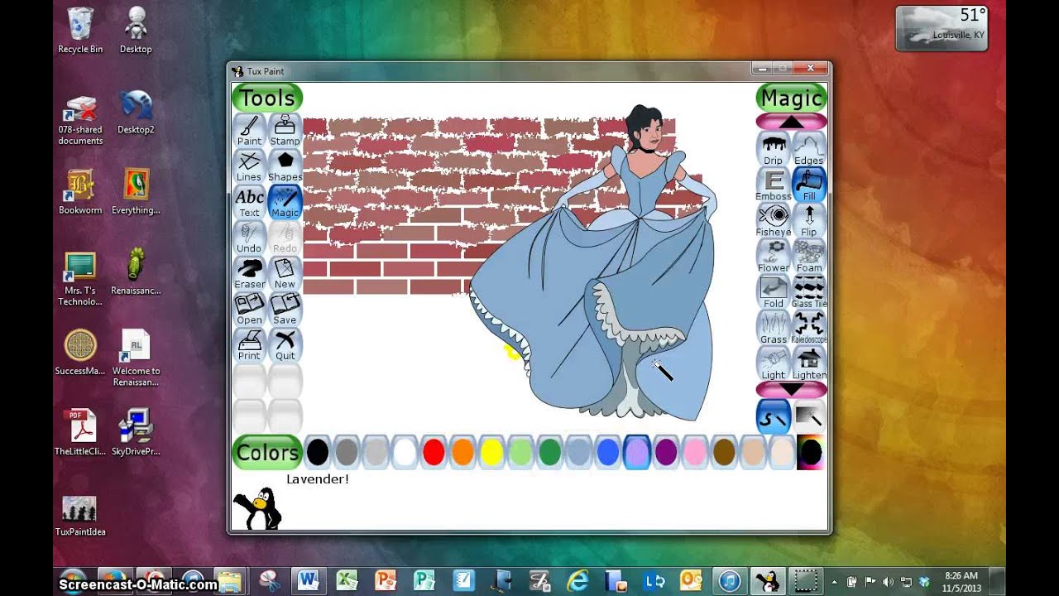Quit Tux Paint
This screenshot has width=1059, height=596.
[285, 344]
